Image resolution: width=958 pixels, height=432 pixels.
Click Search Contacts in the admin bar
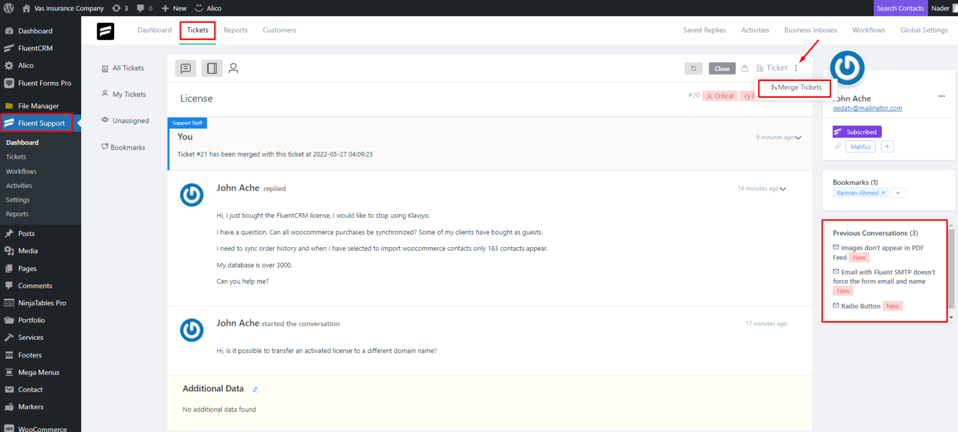[900, 8]
